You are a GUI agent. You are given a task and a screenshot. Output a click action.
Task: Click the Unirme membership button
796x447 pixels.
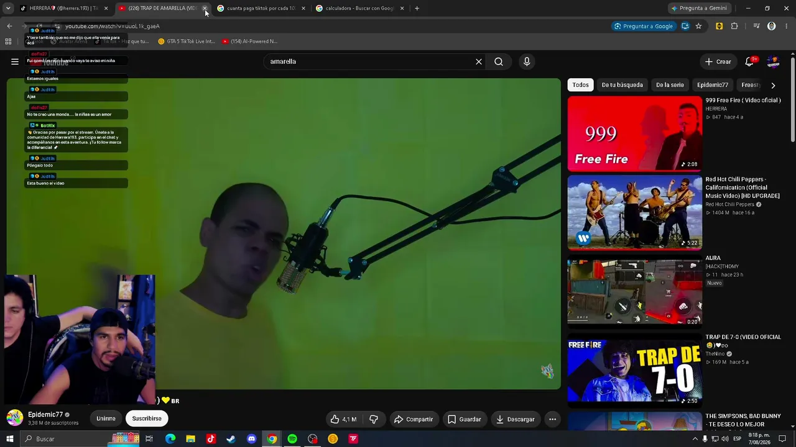click(106, 418)
